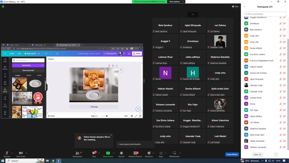The image size is (289, 163).
Task: Expand chat options arrow next to Chat
Action: 99,153
